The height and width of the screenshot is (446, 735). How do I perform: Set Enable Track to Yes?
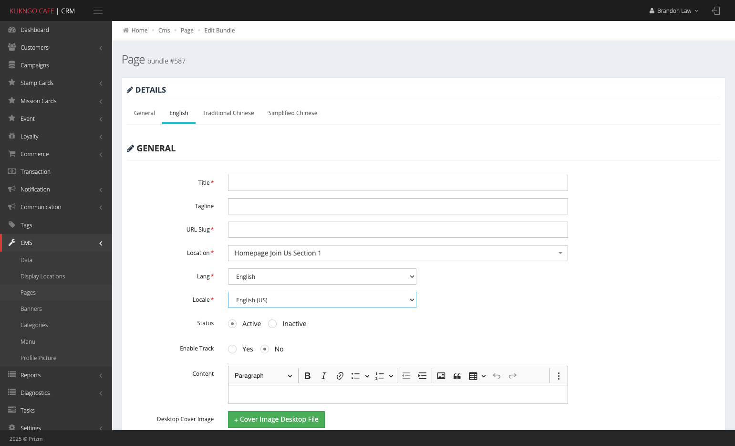[x=232, y=349]
